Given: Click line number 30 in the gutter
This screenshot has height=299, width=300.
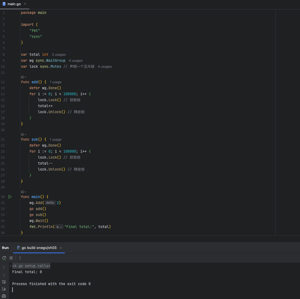Looking at the screenshot, I should [3, 197].
